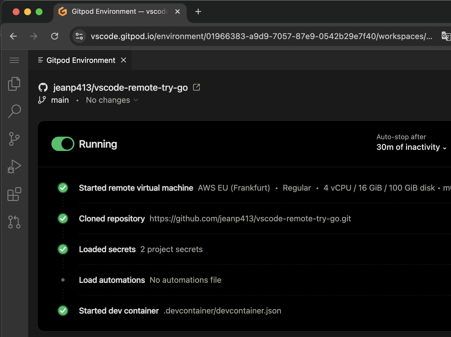Screen dimensions: 451x337
Task: Click the 2 project secrets text
Action: pyautogui.click(x=171, y=249)
